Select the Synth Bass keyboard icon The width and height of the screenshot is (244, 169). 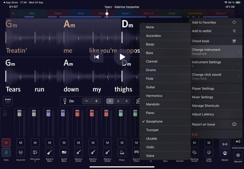click(x=64, y=152)
